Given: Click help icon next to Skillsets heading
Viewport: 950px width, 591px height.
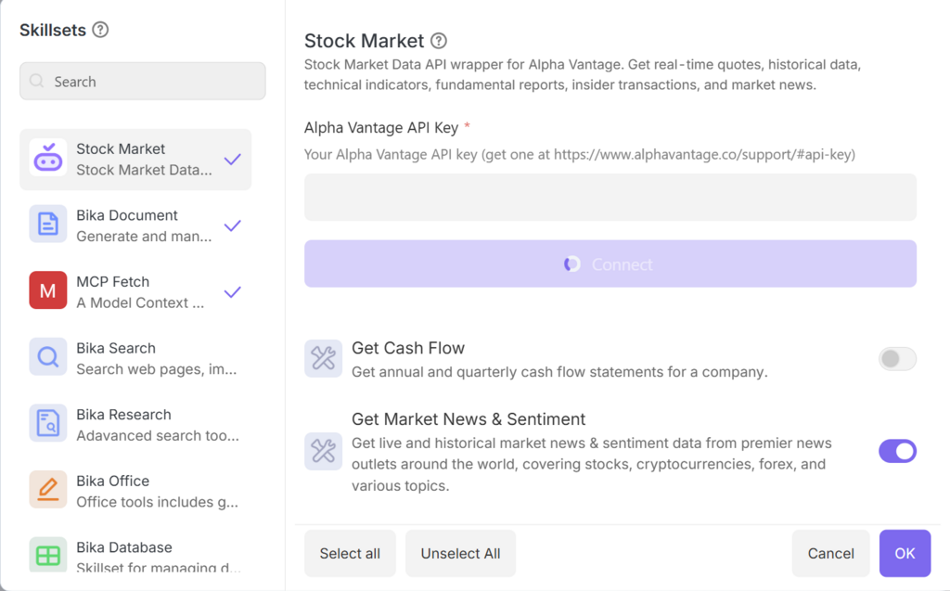Looking at the screenshot, I should pos(101,30).
